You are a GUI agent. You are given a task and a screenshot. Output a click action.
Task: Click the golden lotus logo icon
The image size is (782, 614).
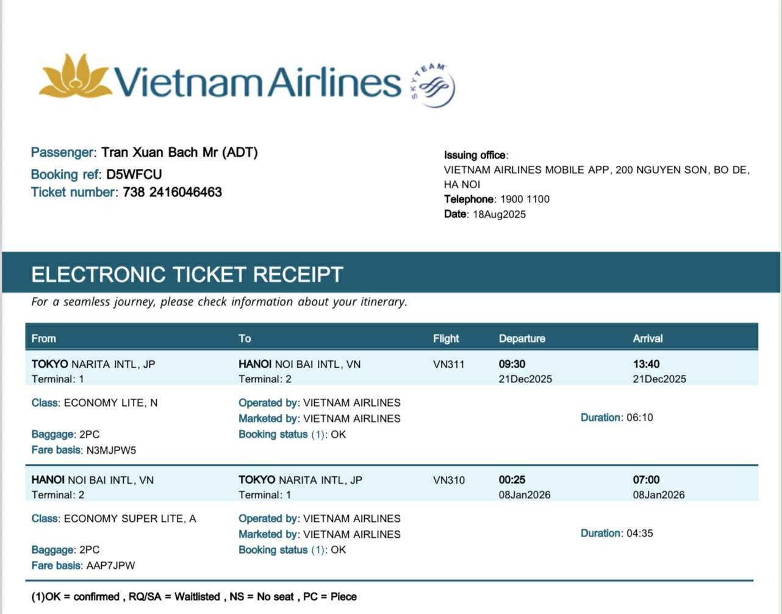[x=76, y=77]
